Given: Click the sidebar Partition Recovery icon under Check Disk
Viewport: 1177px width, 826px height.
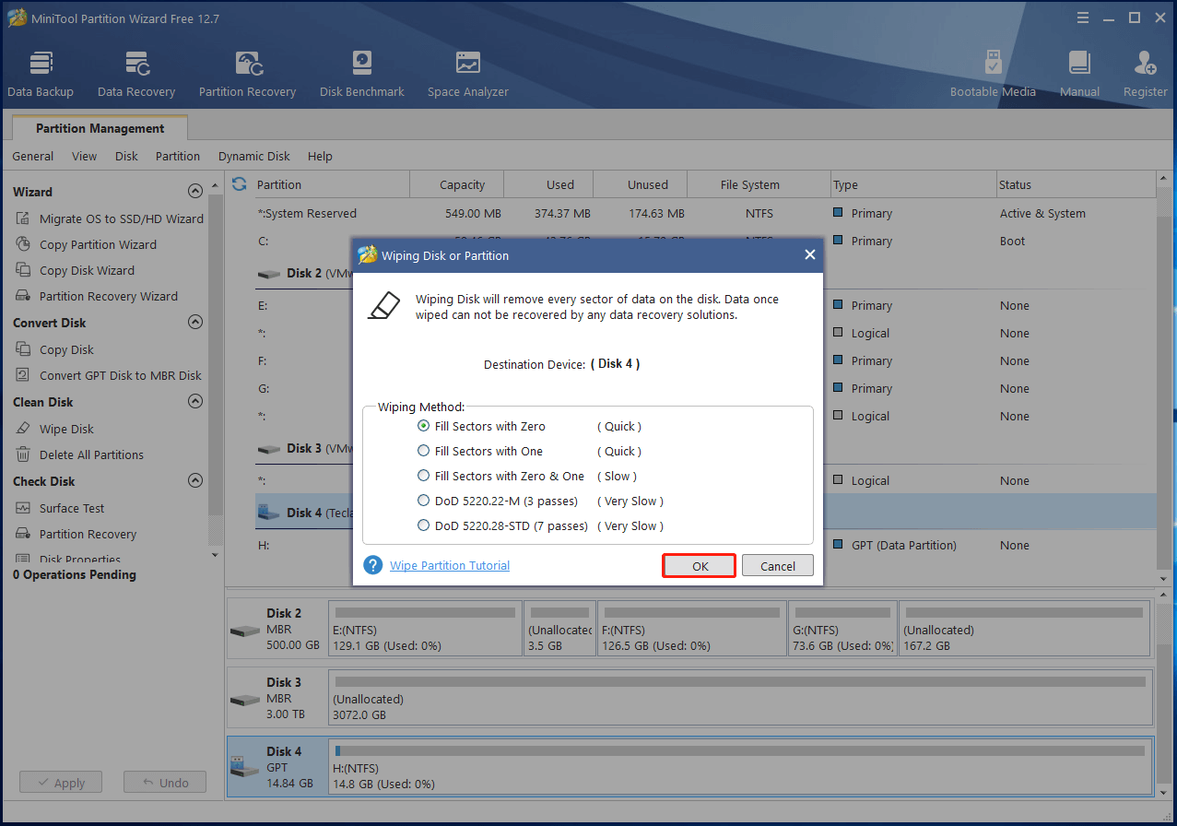Looking at the screenshot, I should coord(23,534).
